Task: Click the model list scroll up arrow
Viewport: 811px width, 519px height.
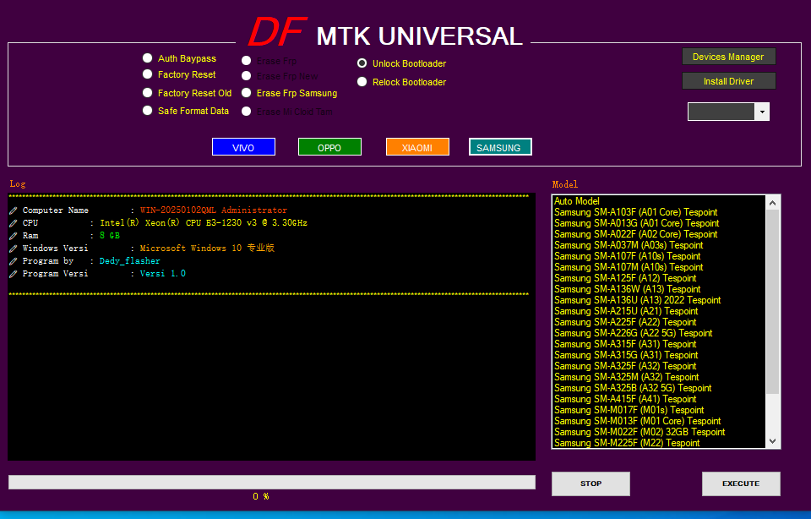Action: coord(772,203)
